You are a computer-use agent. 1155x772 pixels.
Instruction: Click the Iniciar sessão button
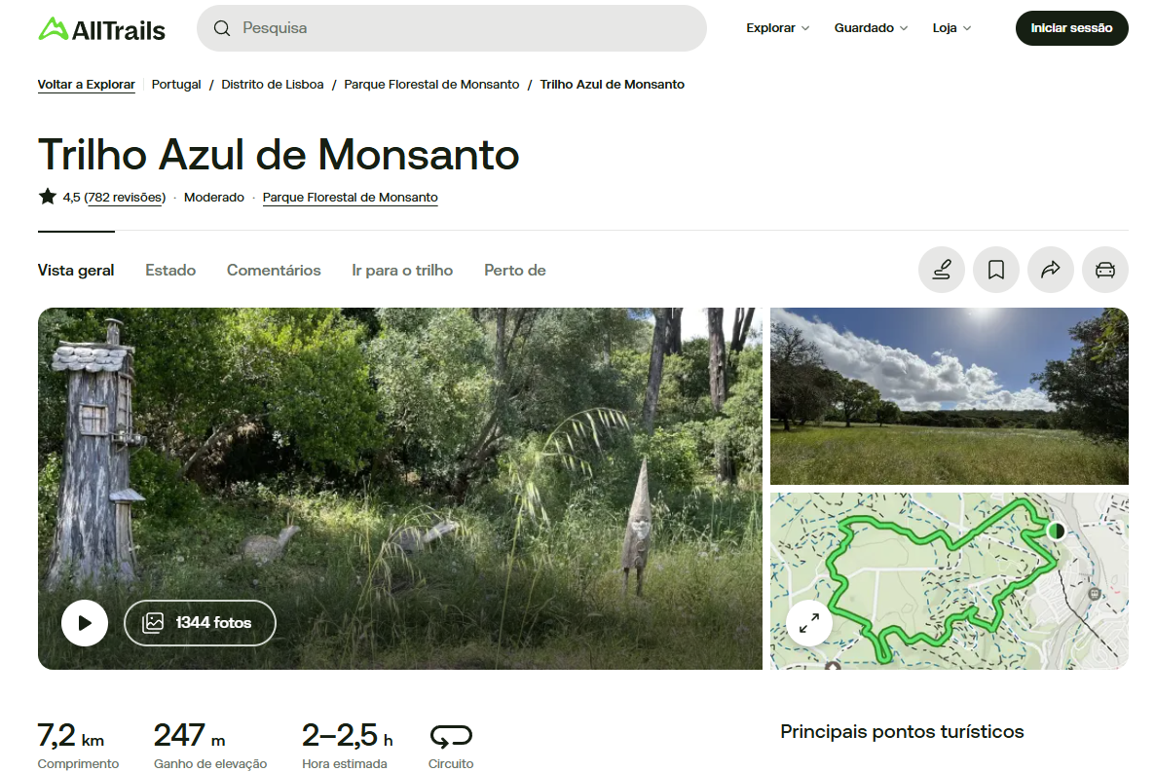point(1072,28)
